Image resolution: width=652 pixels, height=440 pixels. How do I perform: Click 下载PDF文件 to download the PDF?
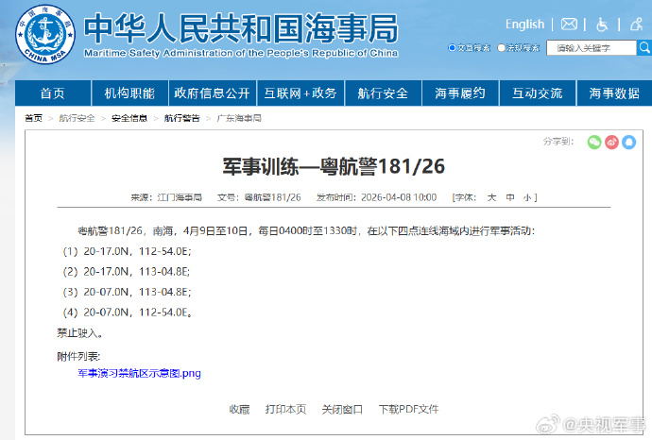[408, 410]
